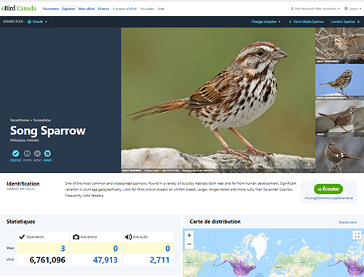Toggle the Audio speaker badge
Image resolution: width=364 pixels, height=277 pixels.
(37, 153)
